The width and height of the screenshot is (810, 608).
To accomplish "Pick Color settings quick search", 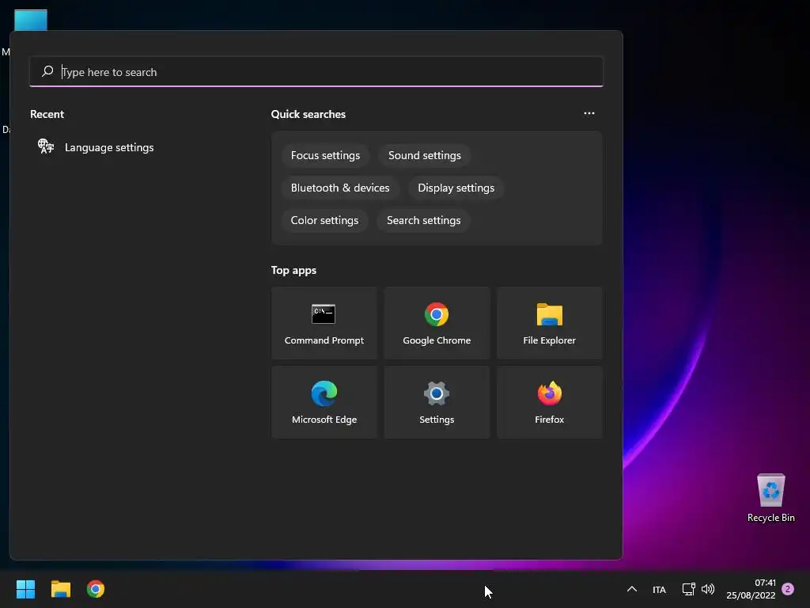I will [x=324, y=221].
